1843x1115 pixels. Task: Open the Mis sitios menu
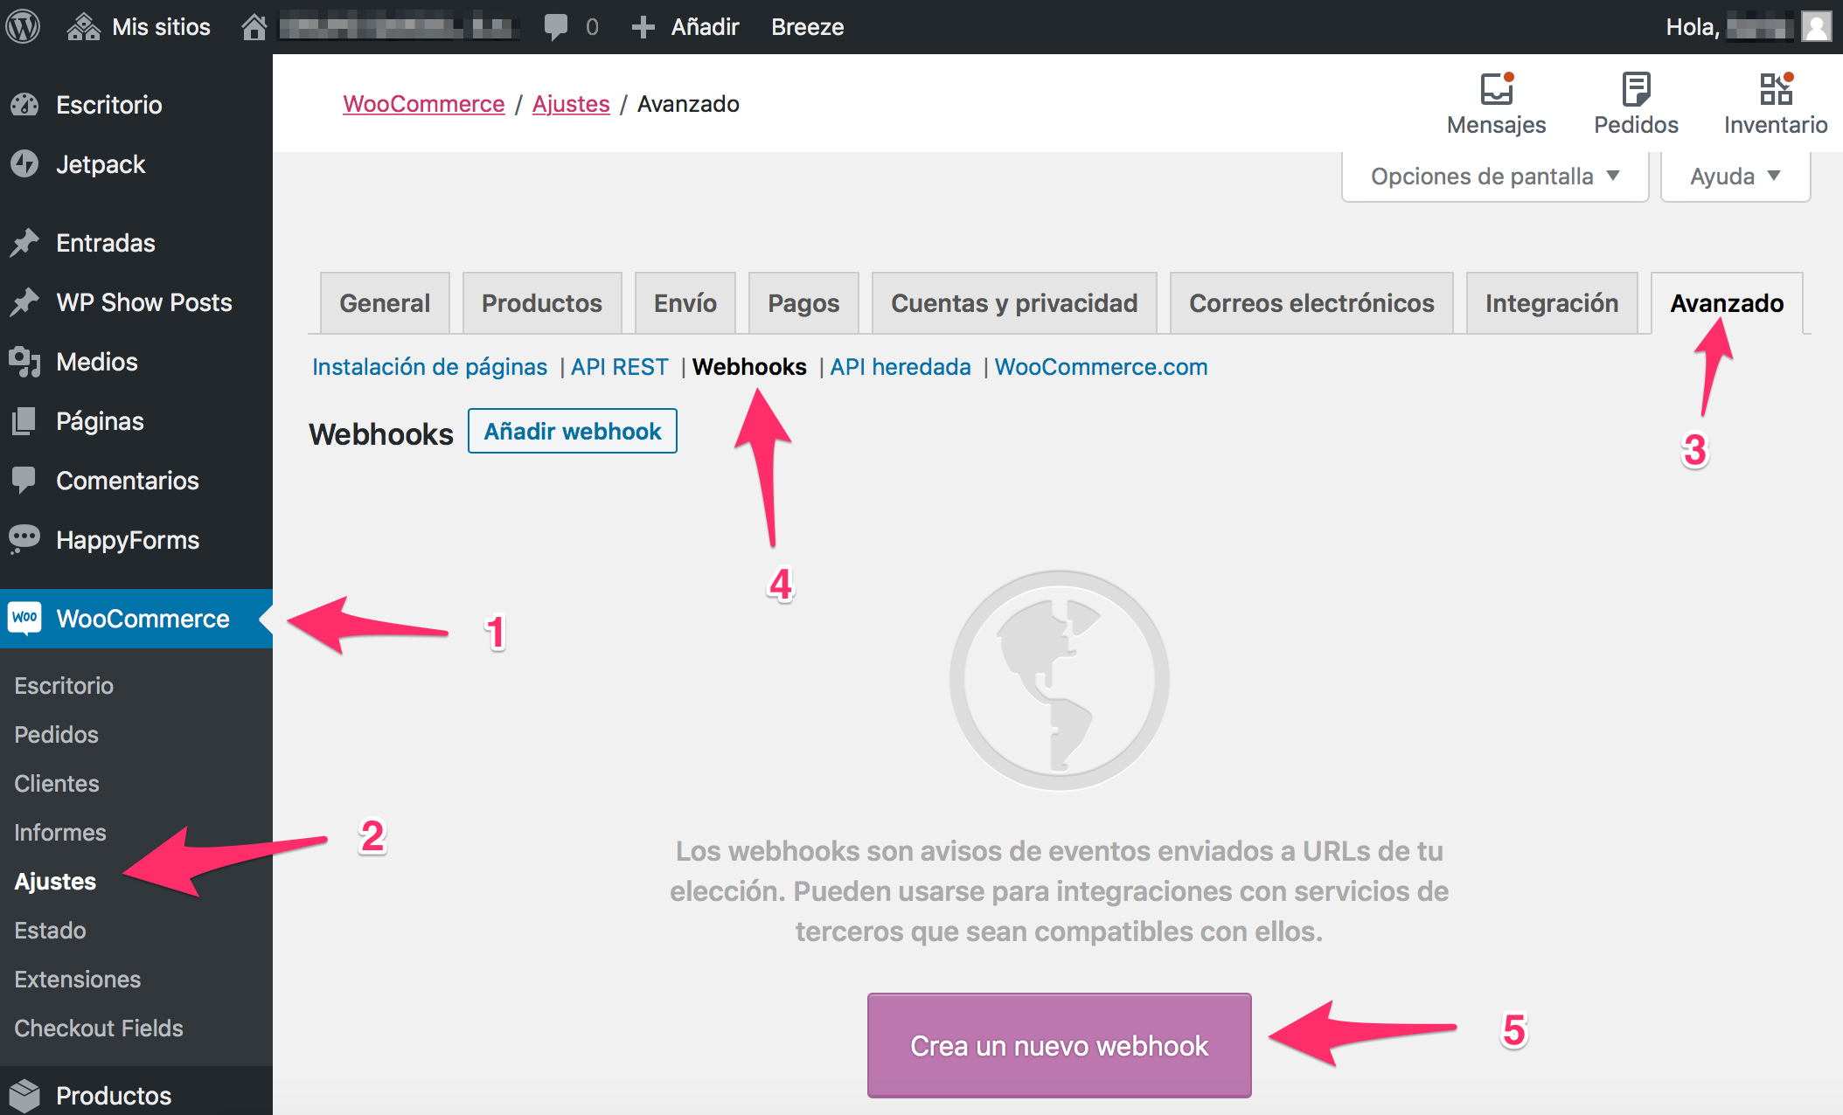point(161,27)
